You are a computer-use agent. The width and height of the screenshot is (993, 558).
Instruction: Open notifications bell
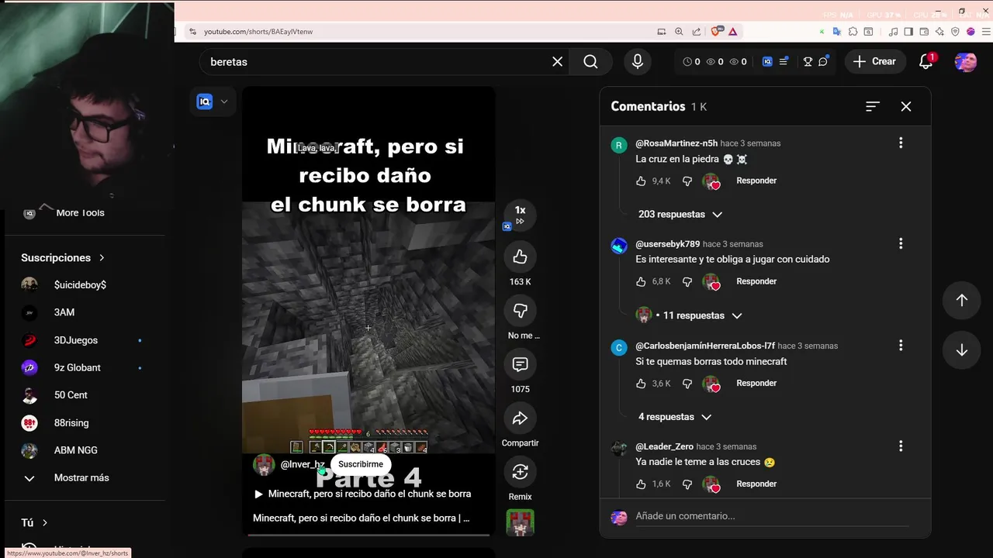tap(926, 61)
